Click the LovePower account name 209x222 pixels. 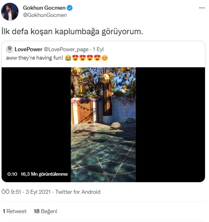pyautogui.click(x=28, y=49)
